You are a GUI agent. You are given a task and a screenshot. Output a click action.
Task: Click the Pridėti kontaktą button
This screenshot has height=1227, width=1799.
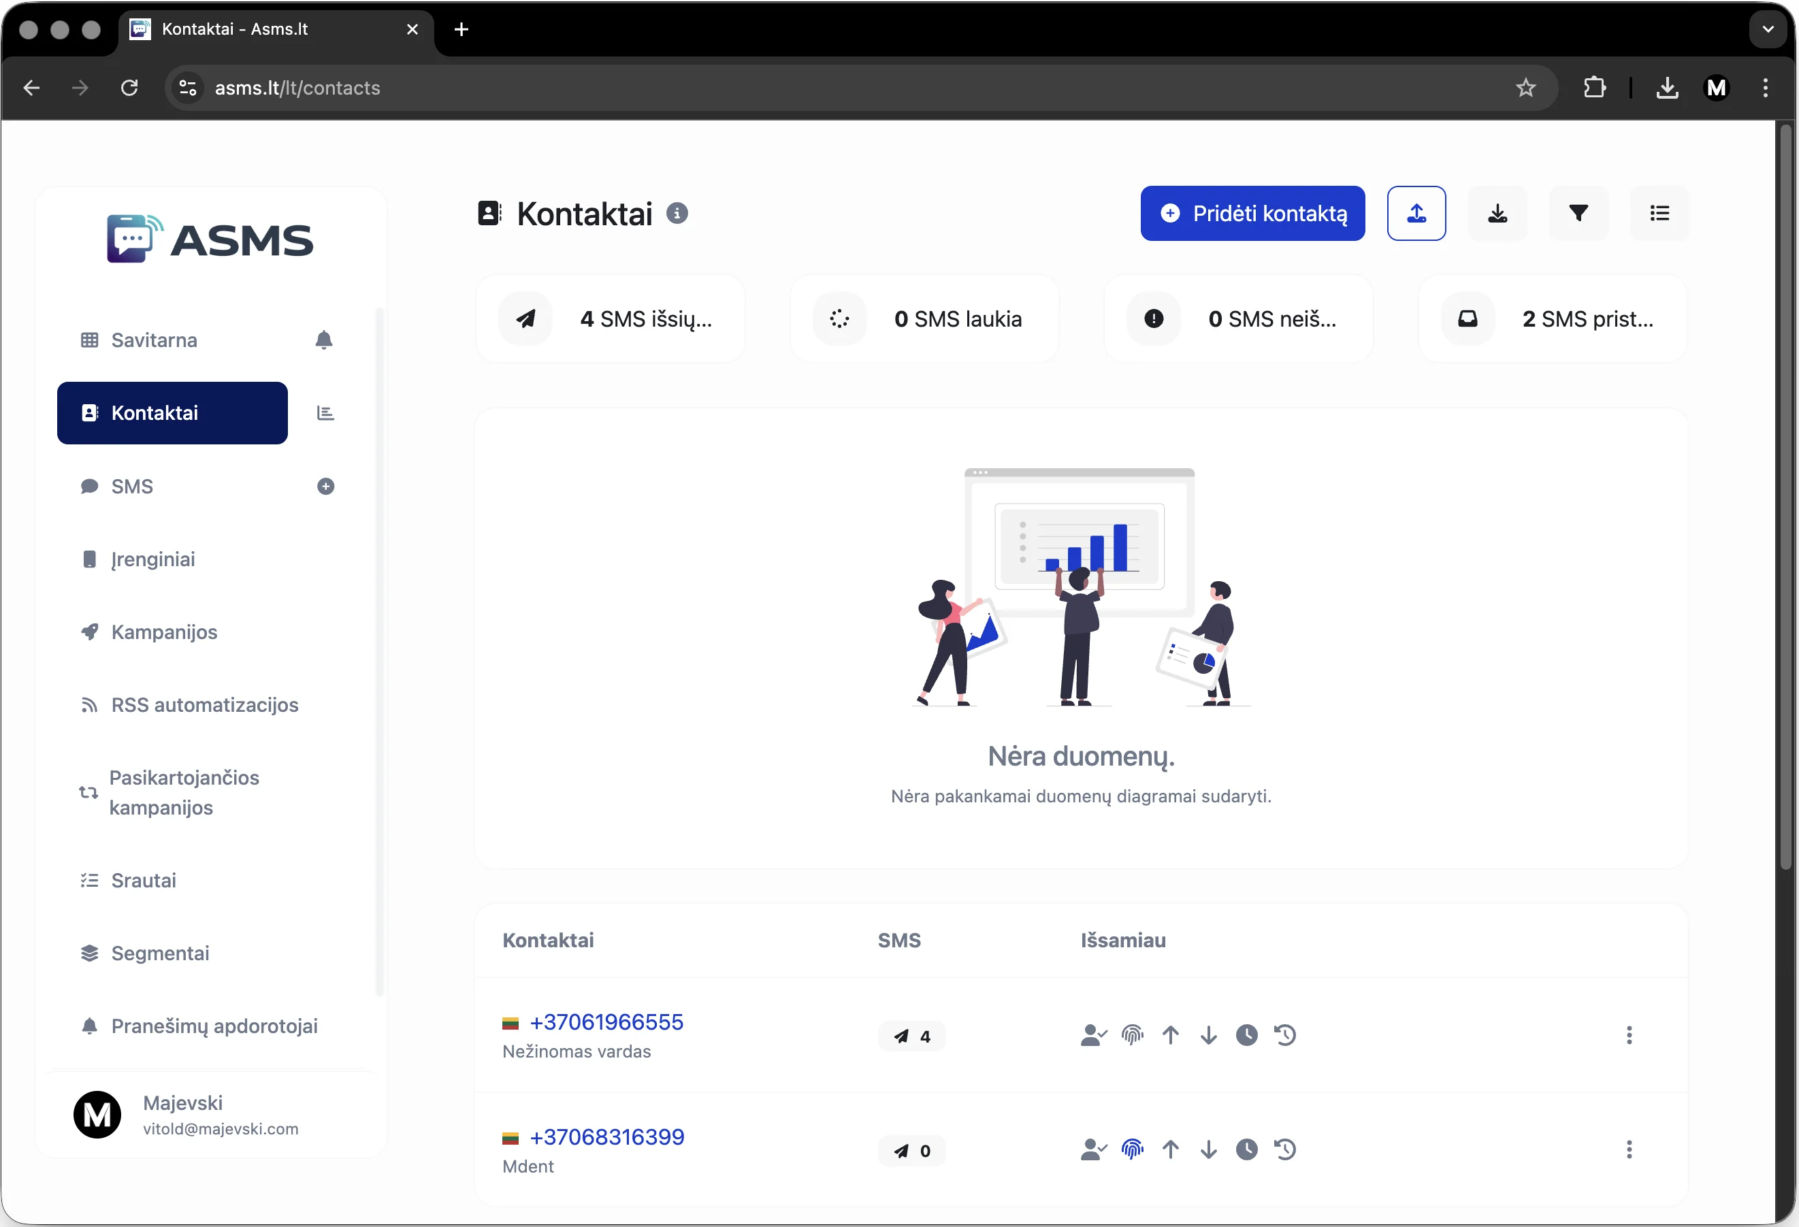[1252, 213]
